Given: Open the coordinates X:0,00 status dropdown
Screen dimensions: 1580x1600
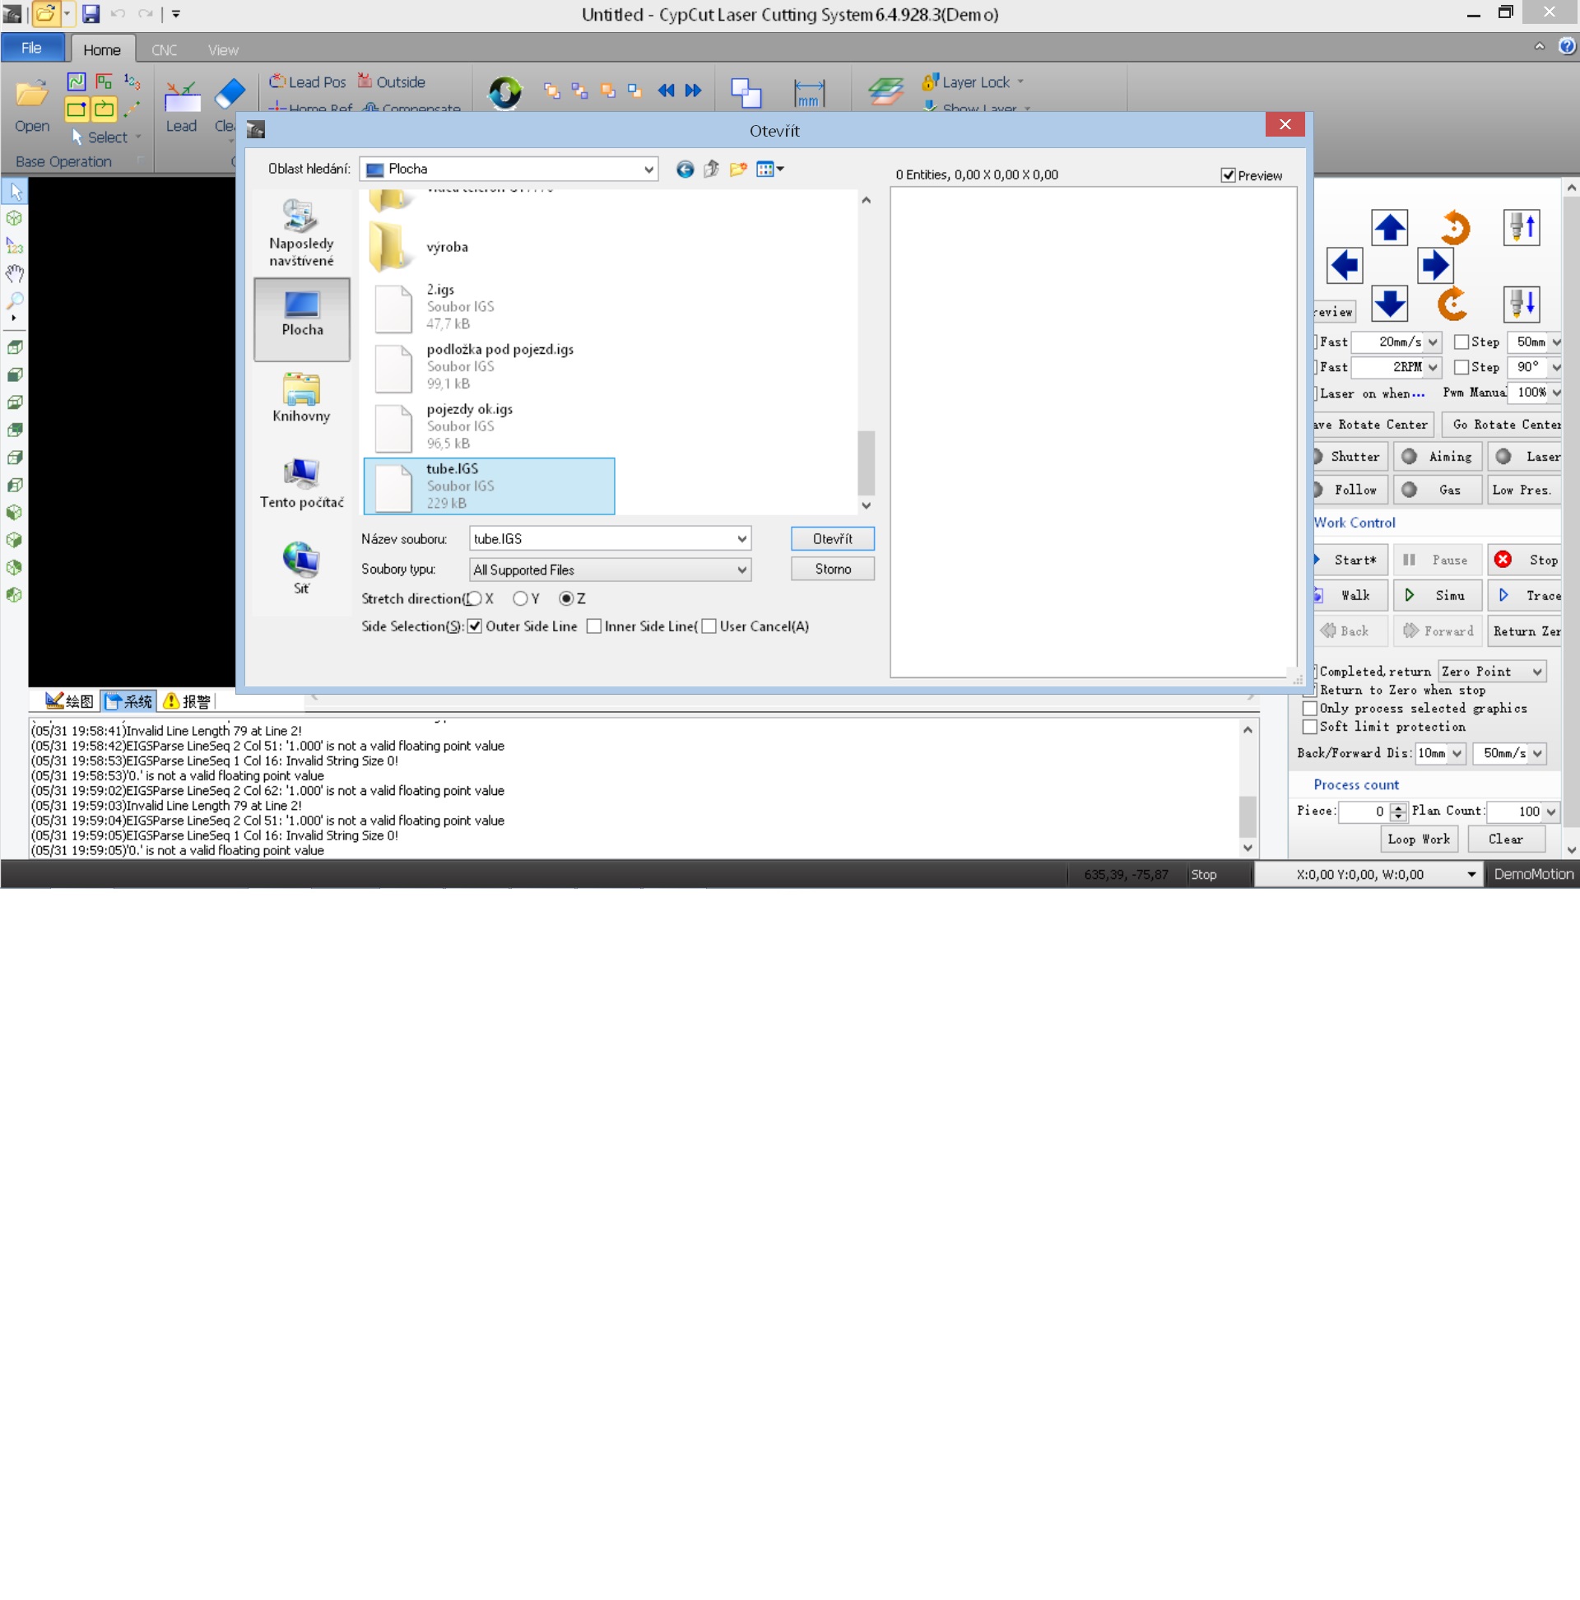Looking at the screenshot, I should point(1471,875).
